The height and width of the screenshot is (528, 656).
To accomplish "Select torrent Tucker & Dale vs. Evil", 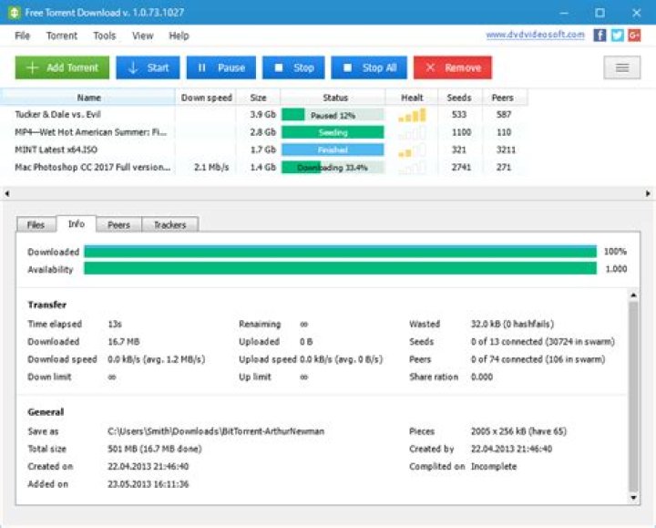I will tap(263, 115).
